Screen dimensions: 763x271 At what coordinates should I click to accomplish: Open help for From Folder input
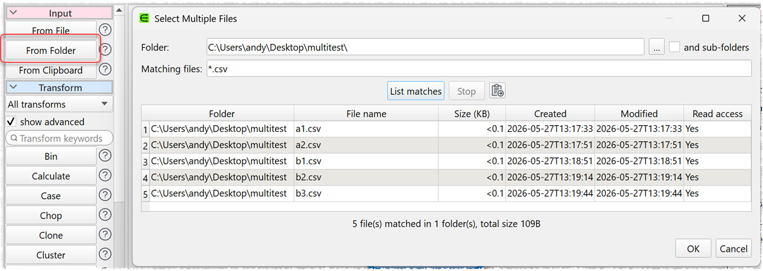tap(105, 50)
